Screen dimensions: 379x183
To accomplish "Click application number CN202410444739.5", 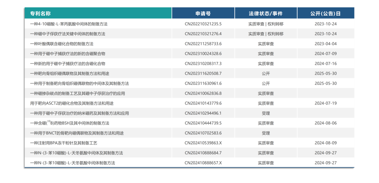I will (203, 123).
